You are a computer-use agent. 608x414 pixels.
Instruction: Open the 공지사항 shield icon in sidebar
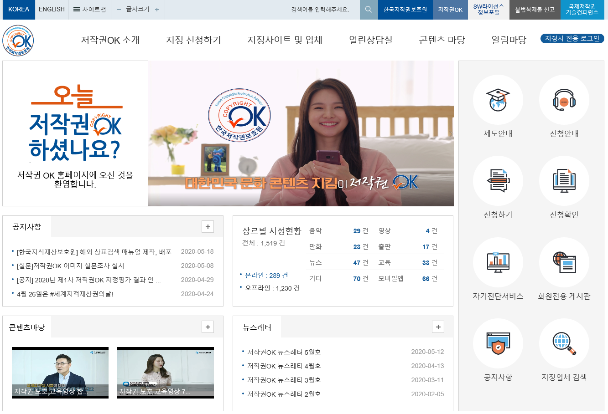point(498,343)
